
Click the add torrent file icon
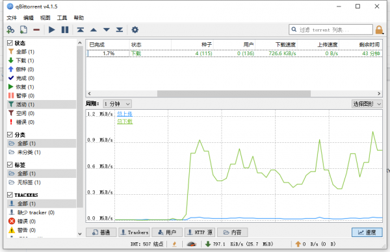[x=23, y=30]
